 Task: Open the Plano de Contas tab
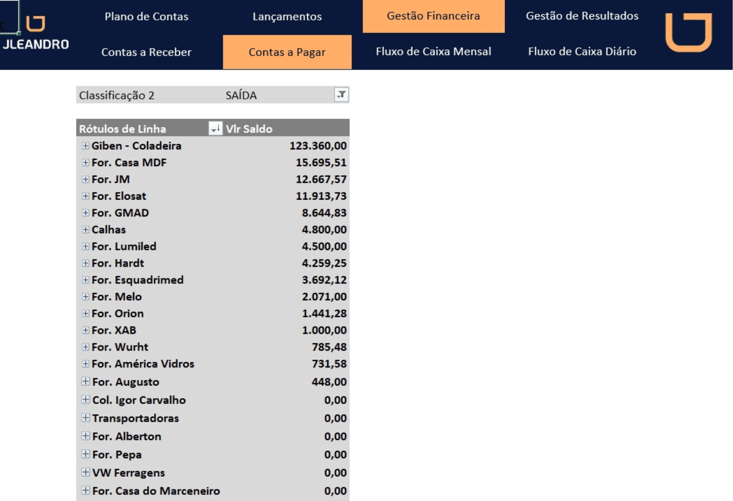click(147, 16)
